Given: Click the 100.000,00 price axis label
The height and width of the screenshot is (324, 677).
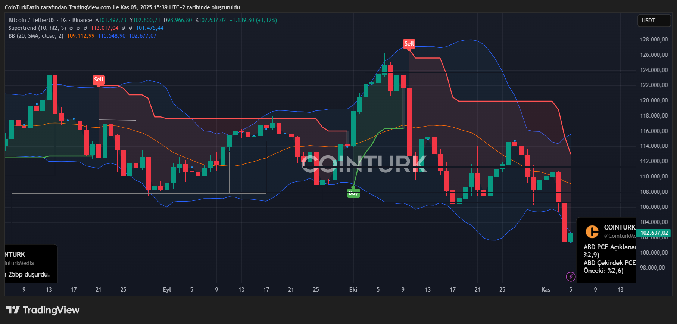Looking at the screenshot, I should click(654, 253).
